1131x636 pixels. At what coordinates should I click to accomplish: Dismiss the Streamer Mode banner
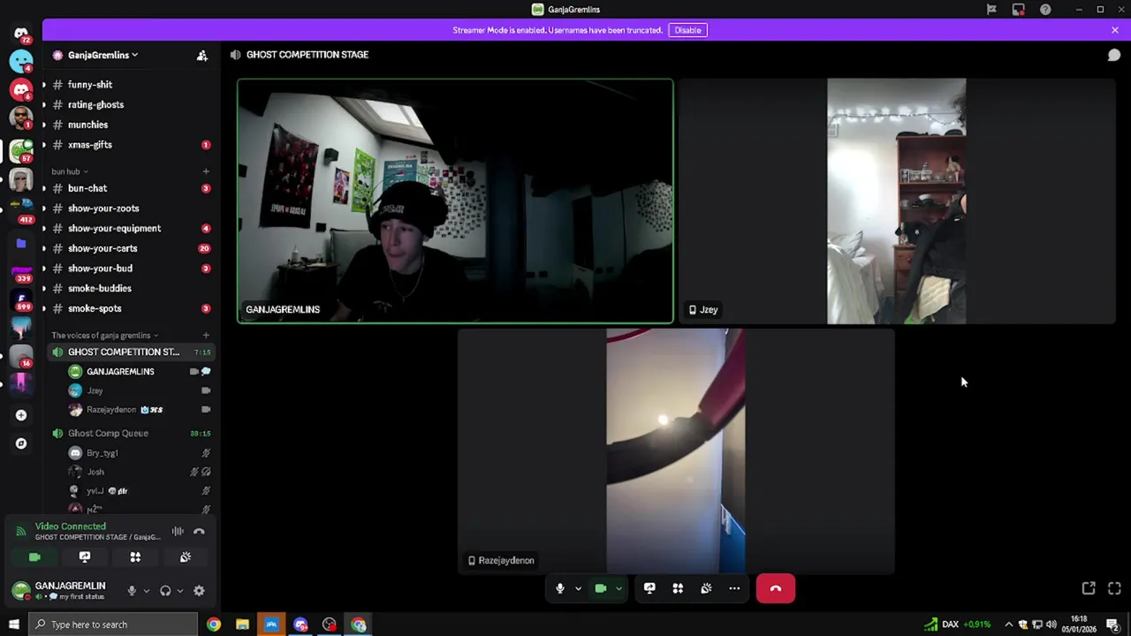tap(1114, 30)
